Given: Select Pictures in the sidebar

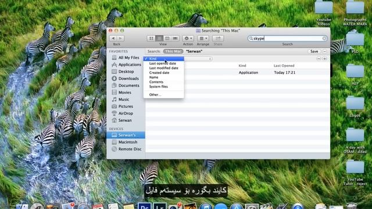Looking at the screenshot, I should (126, 106).
